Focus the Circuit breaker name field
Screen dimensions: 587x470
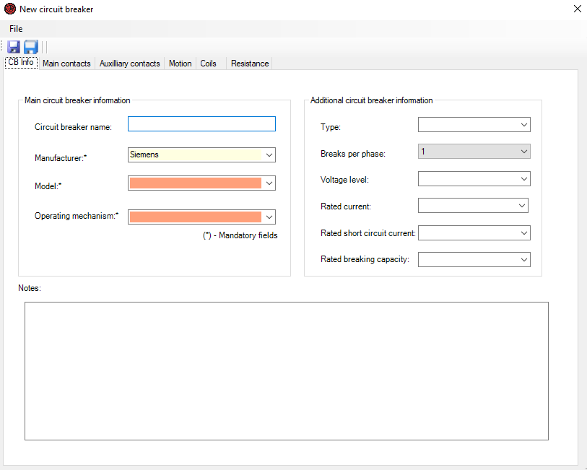[201, 124]
